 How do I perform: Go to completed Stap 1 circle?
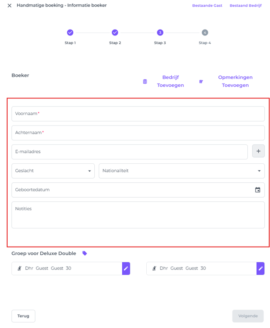click(x=70, y=33)
